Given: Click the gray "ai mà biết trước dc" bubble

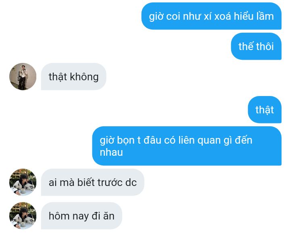Looking at the screenshot, I should coord(93,182).
